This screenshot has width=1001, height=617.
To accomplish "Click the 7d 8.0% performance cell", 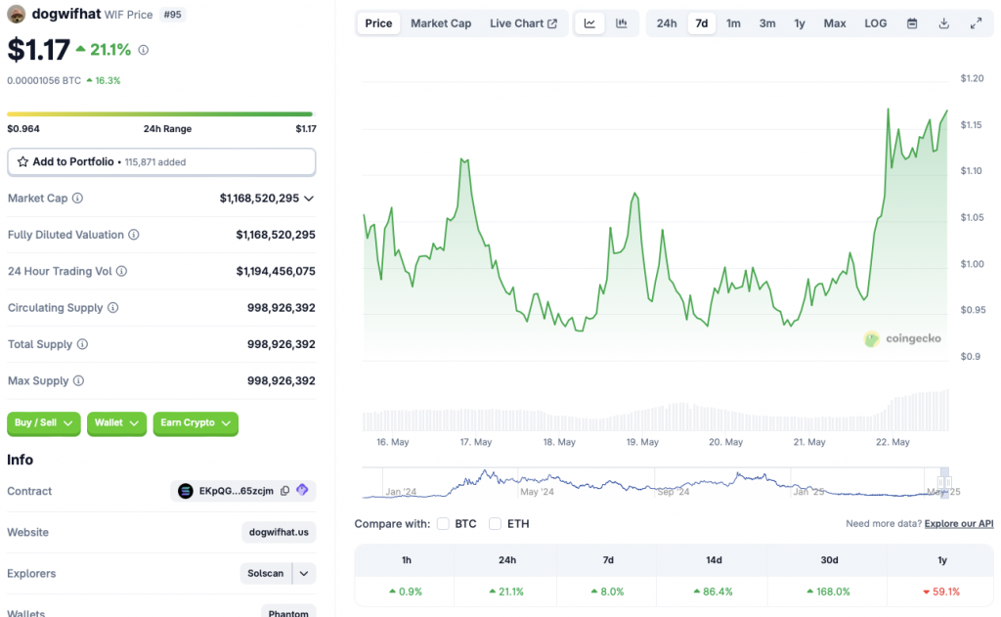I will pyautogui.click(x=607, y=592).
